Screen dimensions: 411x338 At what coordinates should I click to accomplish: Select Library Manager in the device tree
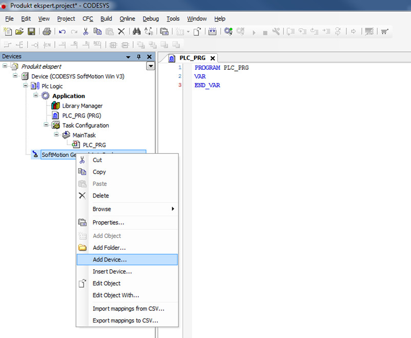(x=83, y=106)
